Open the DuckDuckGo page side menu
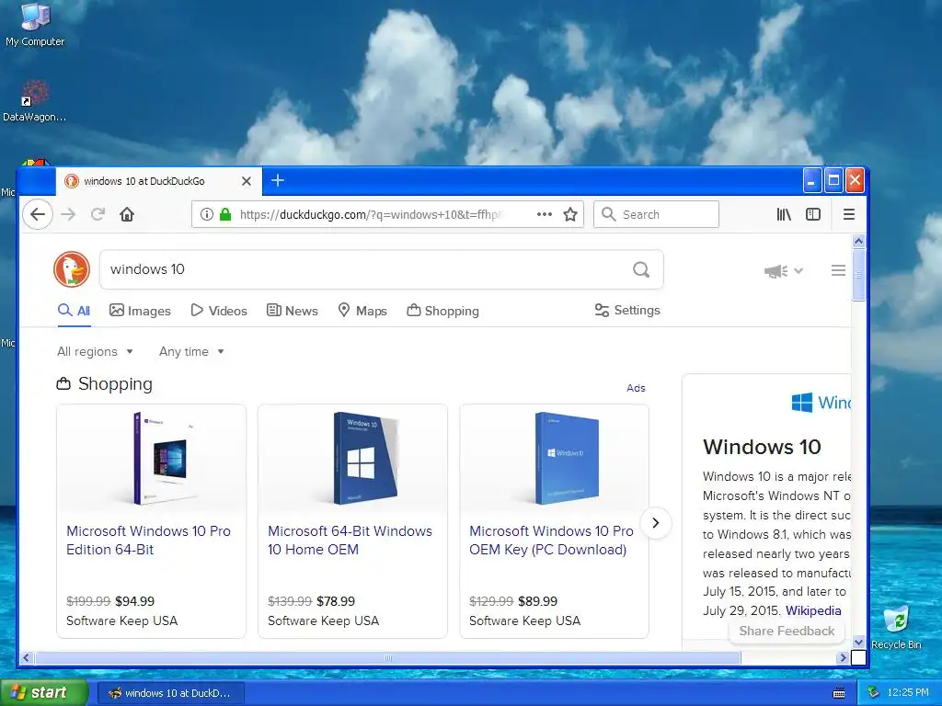The height and width of the screenshot is (706, 942). pos(839,271)
